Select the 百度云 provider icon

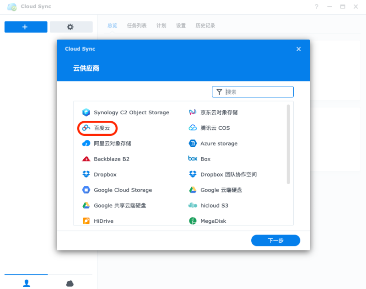[86, 128]
